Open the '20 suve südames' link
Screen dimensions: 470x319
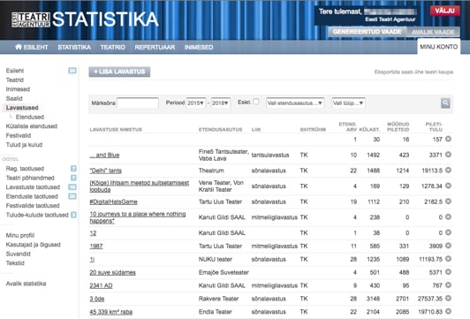[112, 272]
